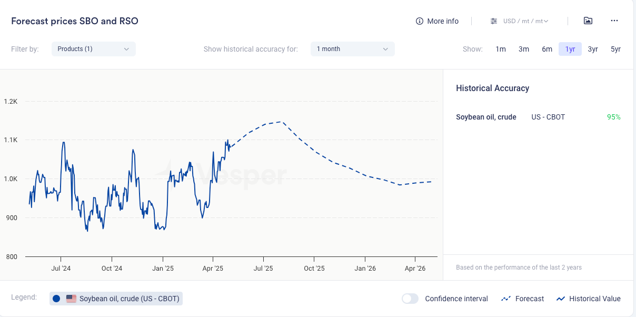The width and height of the screenshot is (636, 317).
Task: Click the units settings sliders icon
Action: pos(493,21)
